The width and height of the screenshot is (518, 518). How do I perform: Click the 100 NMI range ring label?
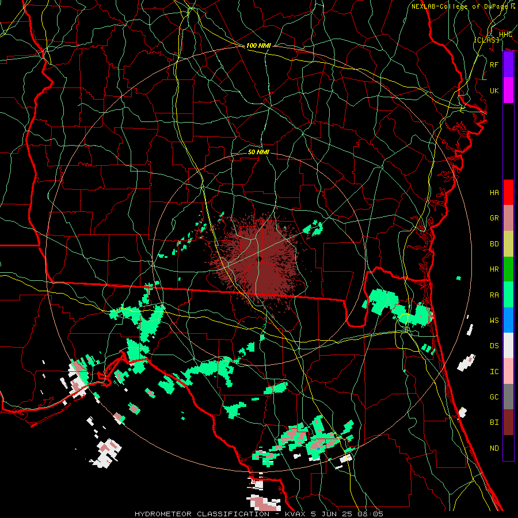(x=258, y=45)
